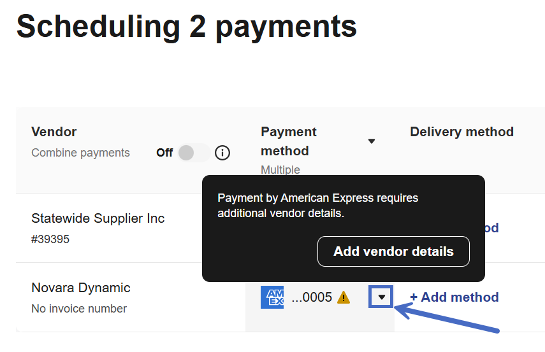The image size is (545, 352).
Task: Click the card number ending 0005
Action: coord(312,297)
